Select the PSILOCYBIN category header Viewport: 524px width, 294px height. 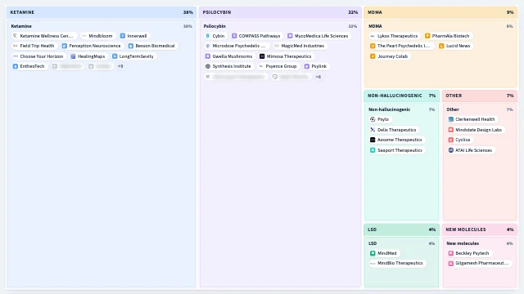[280, 12]
